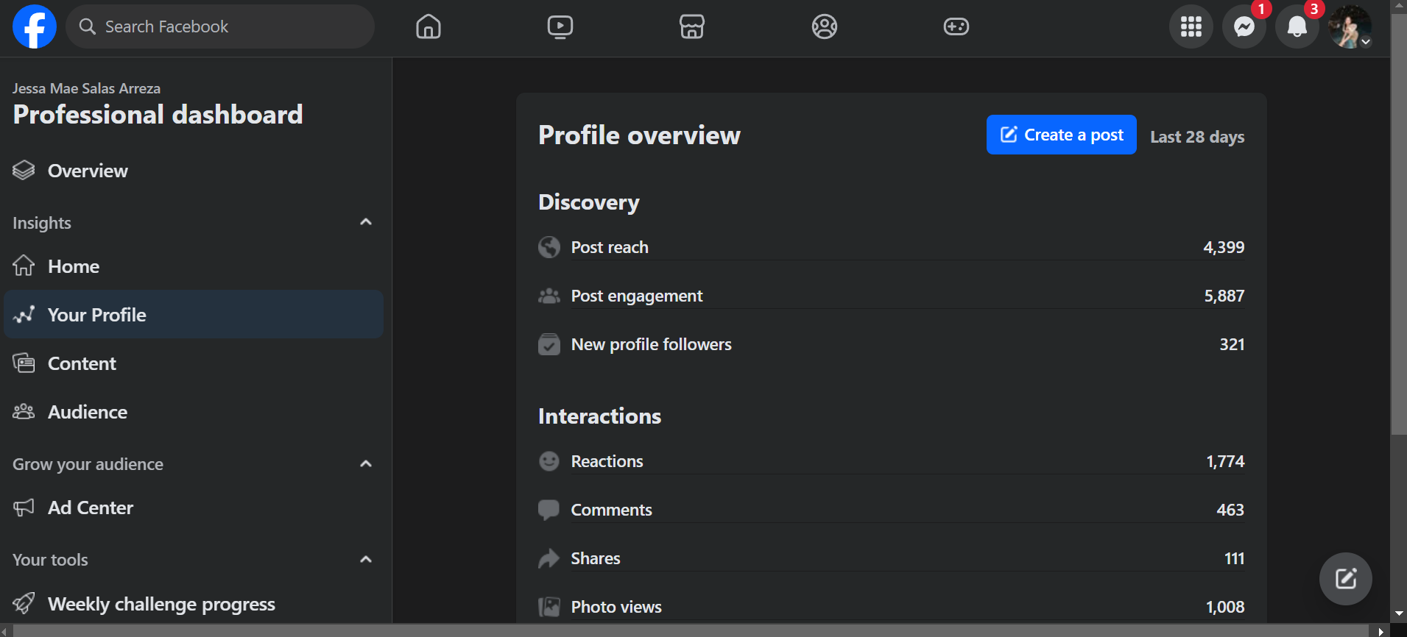Click the floating new message compose icon
1407x637 pixels.
tap(1345, 579)
